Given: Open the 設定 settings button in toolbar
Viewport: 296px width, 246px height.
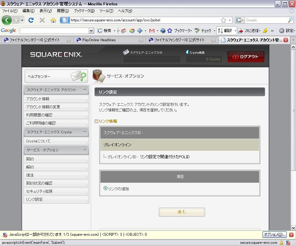Looking at the screenshot, I should [x=287, y=31].
